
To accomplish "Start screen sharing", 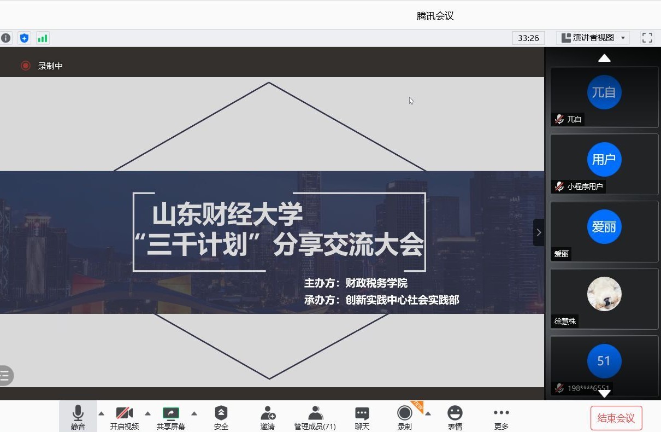I will (171, 418).
